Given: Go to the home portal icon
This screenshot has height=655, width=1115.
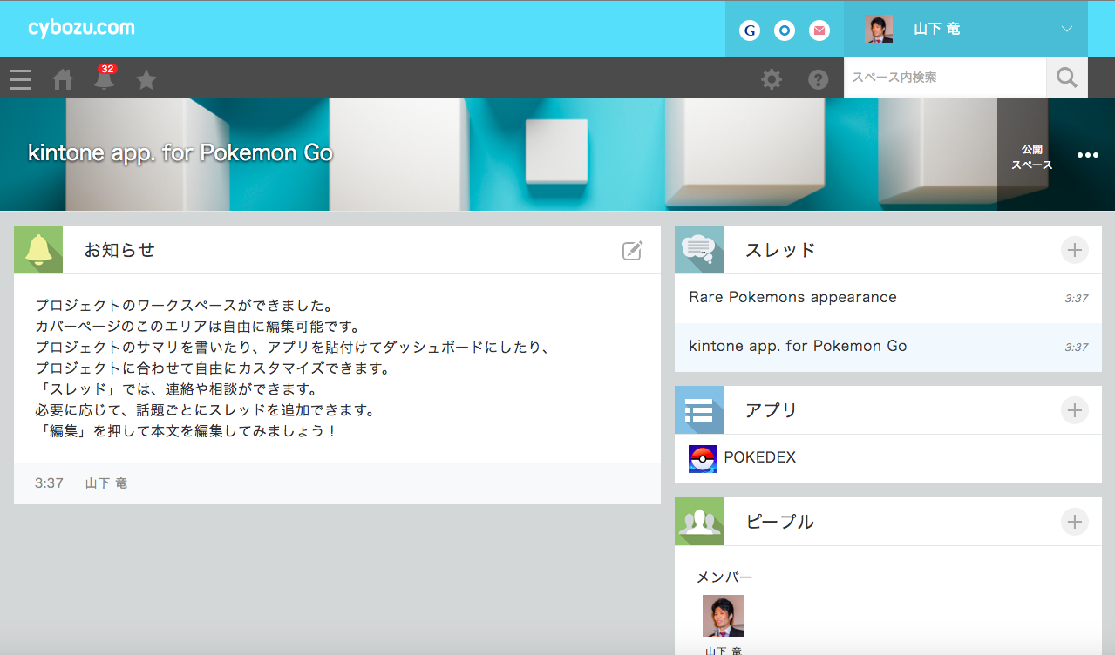Looking at the screenshot, I should coord(63,80).
